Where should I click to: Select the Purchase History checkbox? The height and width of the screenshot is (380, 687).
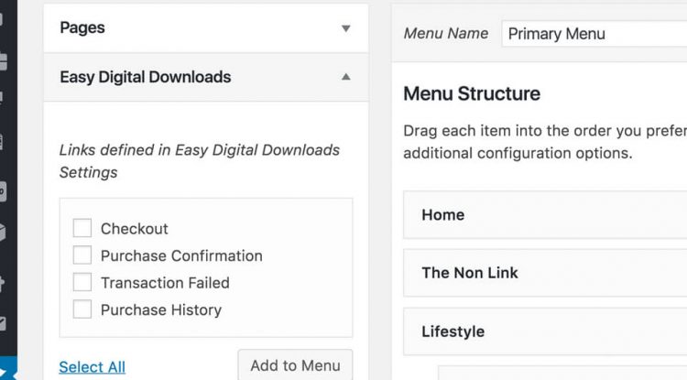(x=82, y=309)
